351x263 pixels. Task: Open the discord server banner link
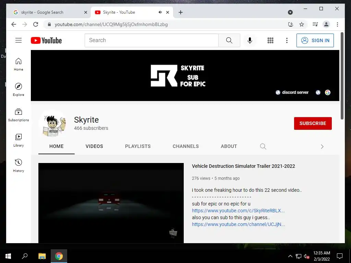tap(292, 92)
